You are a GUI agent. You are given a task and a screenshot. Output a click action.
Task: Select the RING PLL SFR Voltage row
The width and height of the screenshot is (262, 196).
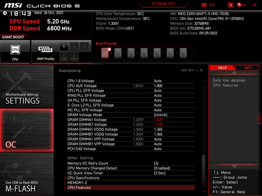[131, 96]
